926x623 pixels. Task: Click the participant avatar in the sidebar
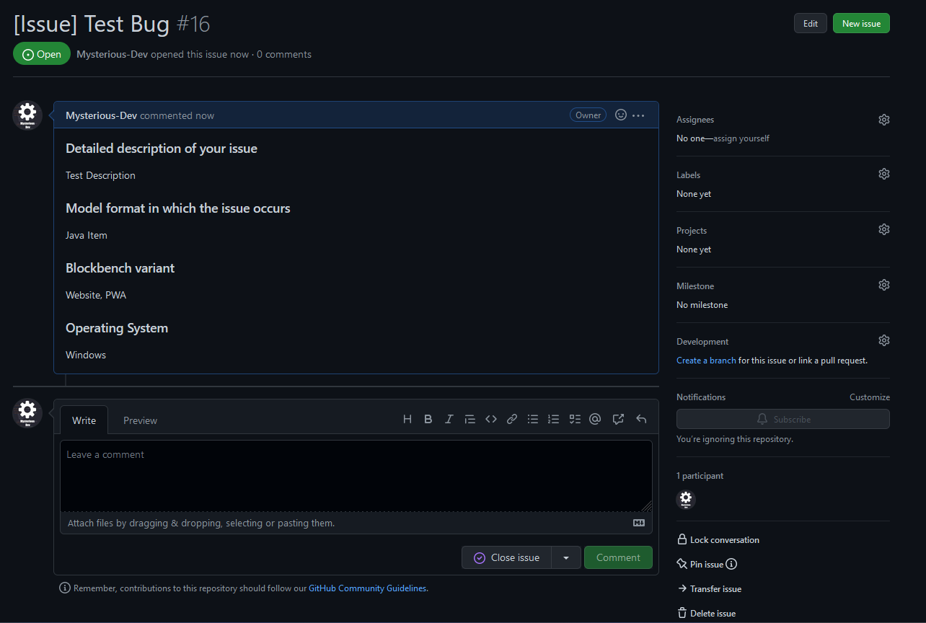pos(686,499)
